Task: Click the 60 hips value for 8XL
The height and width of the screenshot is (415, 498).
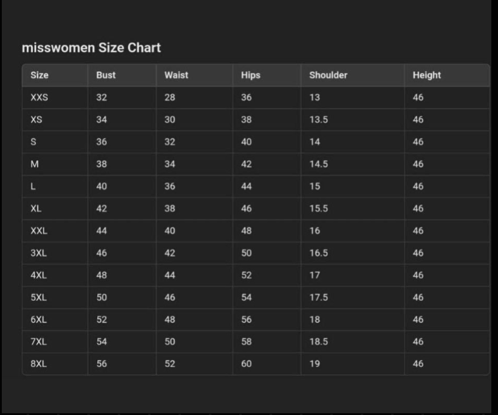Action: tap(246, 364)
